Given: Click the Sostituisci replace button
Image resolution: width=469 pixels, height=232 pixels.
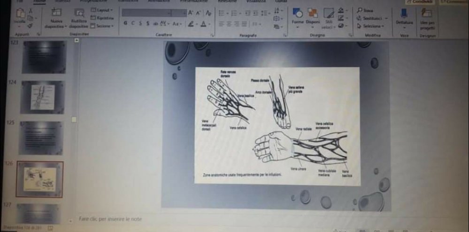Looking at the screenshot, I should [372, 18].
